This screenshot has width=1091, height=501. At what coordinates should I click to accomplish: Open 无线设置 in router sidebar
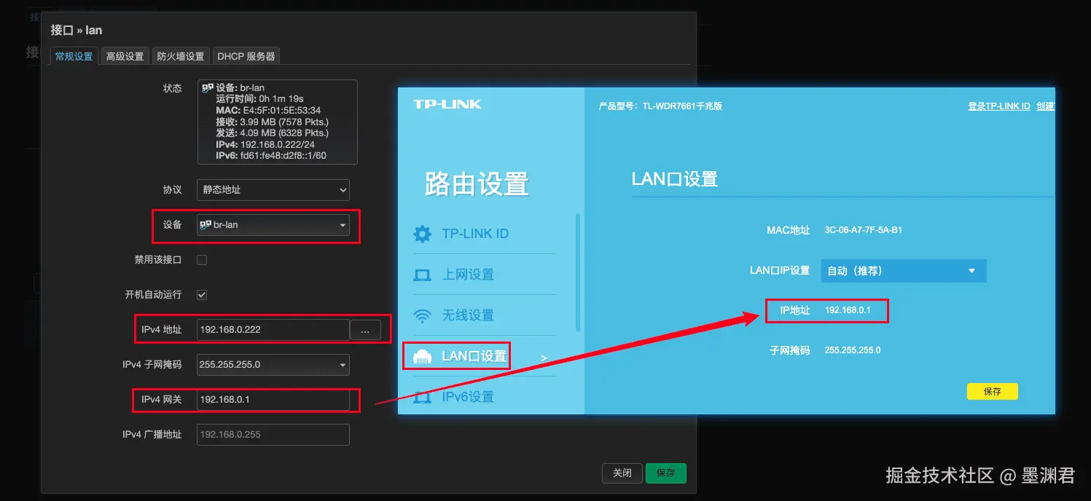(468, 315)
